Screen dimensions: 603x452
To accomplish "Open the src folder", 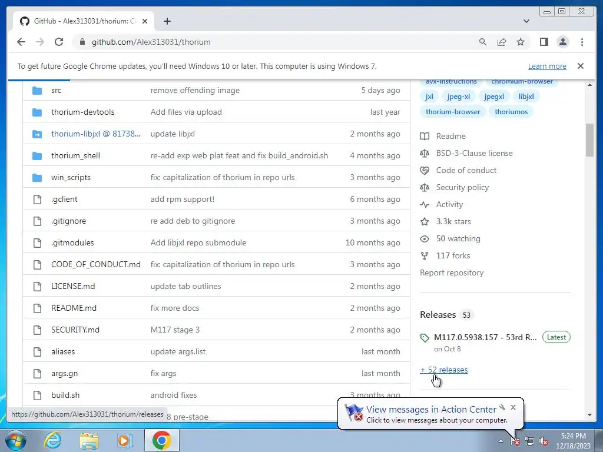I will click(x=56, y=90).
